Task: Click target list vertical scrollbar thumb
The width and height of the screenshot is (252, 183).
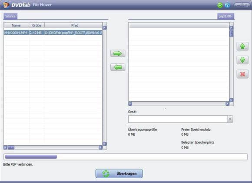Action: click(232, 33)
